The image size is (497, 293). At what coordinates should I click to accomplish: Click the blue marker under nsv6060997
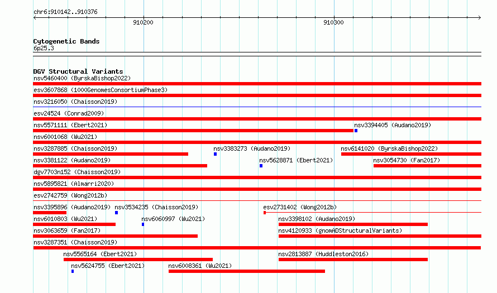click(x=143, y=224)
